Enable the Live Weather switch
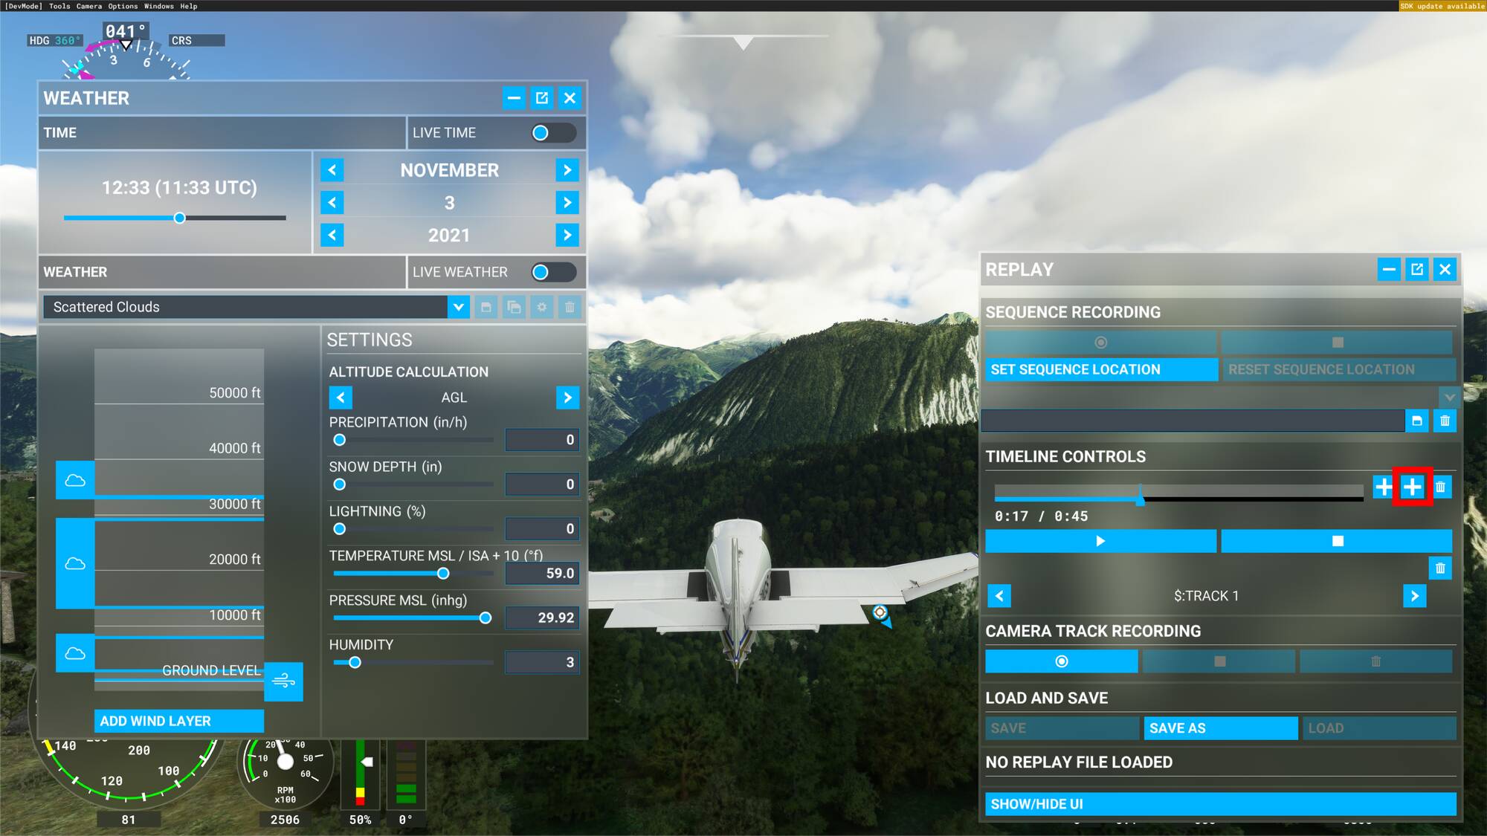This screenshot has width=1487, height=836. 553,272
